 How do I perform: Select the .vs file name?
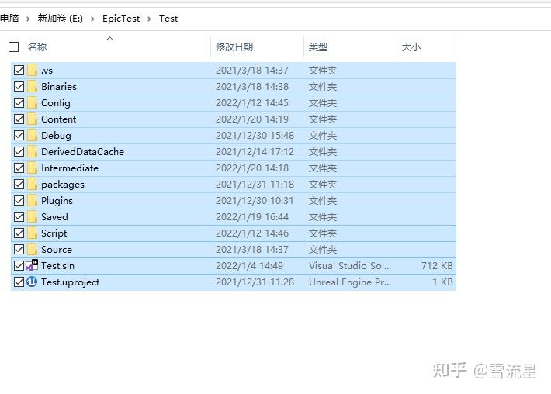(47, 71)
